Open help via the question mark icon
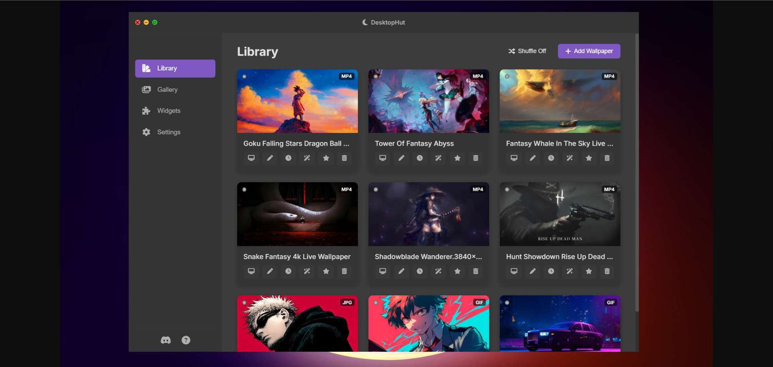773x367 pixels. point(186,340)
